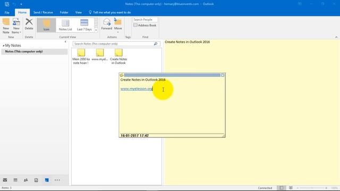Open the Move dropdown
The image size is (340, 191).
[x=118, y=25]
